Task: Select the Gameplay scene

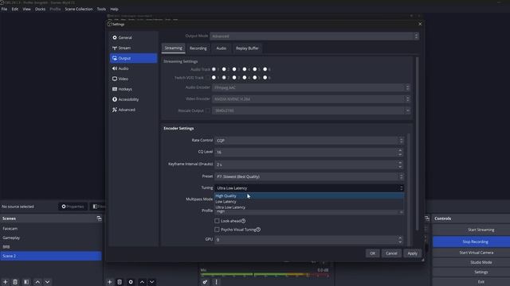Action: pos(51,238)
